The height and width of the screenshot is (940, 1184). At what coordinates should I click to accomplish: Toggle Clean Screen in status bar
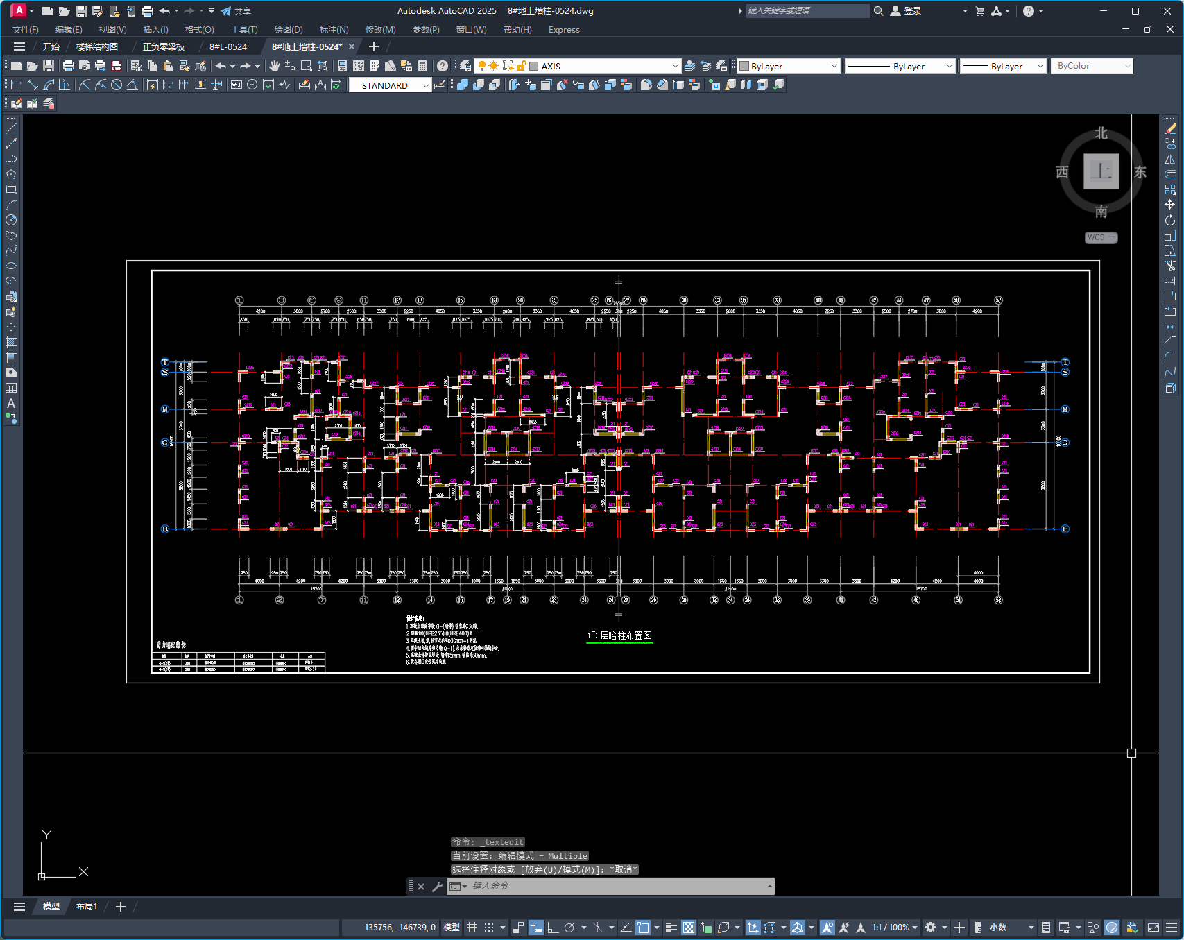pos(1153,928)
